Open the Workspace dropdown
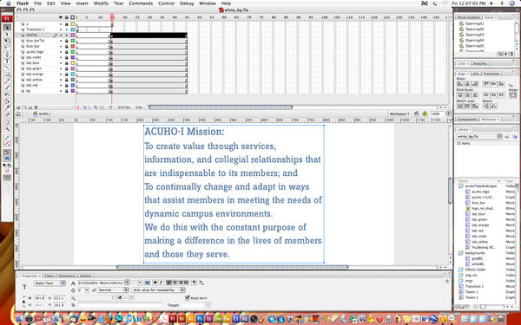521x325 pixels. [399, 114]
